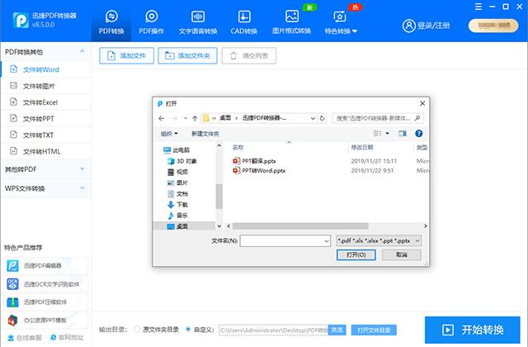Click the 清空列表 button
Image resolution: width=528 pixels, height=347 pixels.
pyautogui.click(x=249, y=55)
